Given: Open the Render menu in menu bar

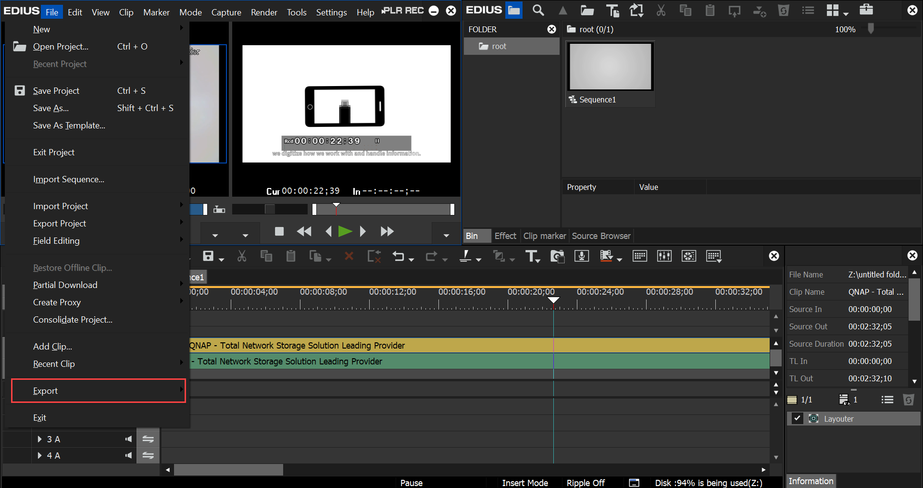Looking at the screenshot, I should (264, 12).
